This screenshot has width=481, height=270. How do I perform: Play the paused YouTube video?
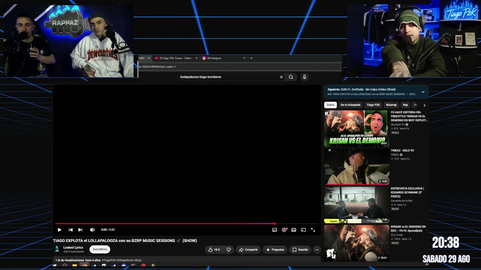59,230
